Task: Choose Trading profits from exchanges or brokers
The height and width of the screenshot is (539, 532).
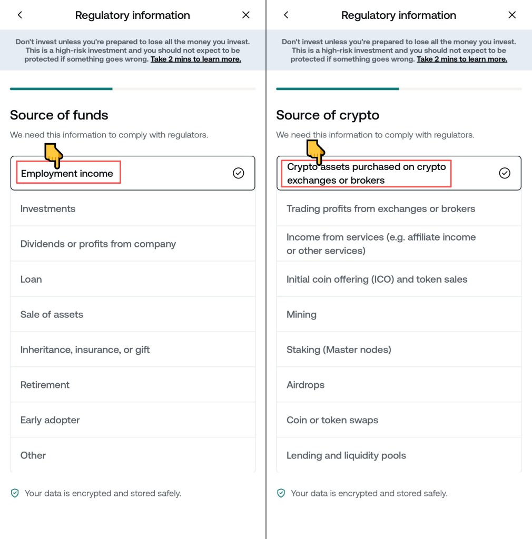Action: point(399,209)
